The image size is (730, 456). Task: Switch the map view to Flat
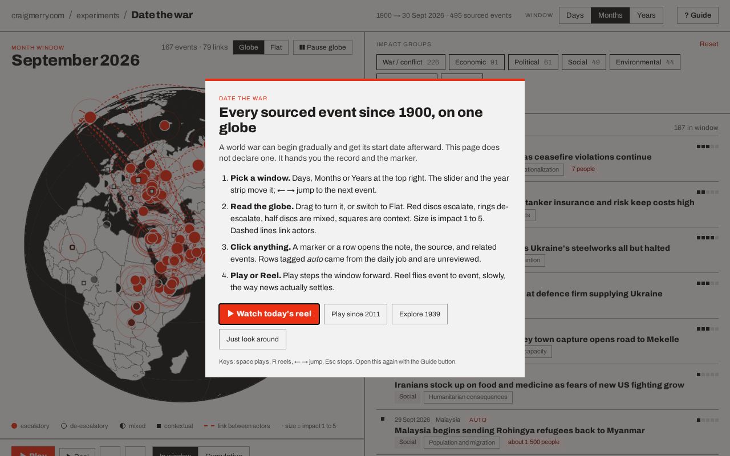pyautogui.click(x=276, y=47)
